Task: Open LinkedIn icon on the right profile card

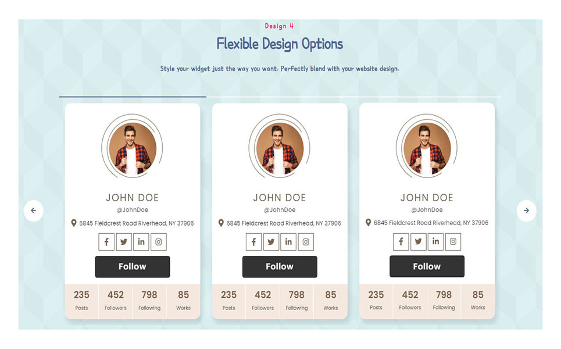Action: (x=435, y=241)
